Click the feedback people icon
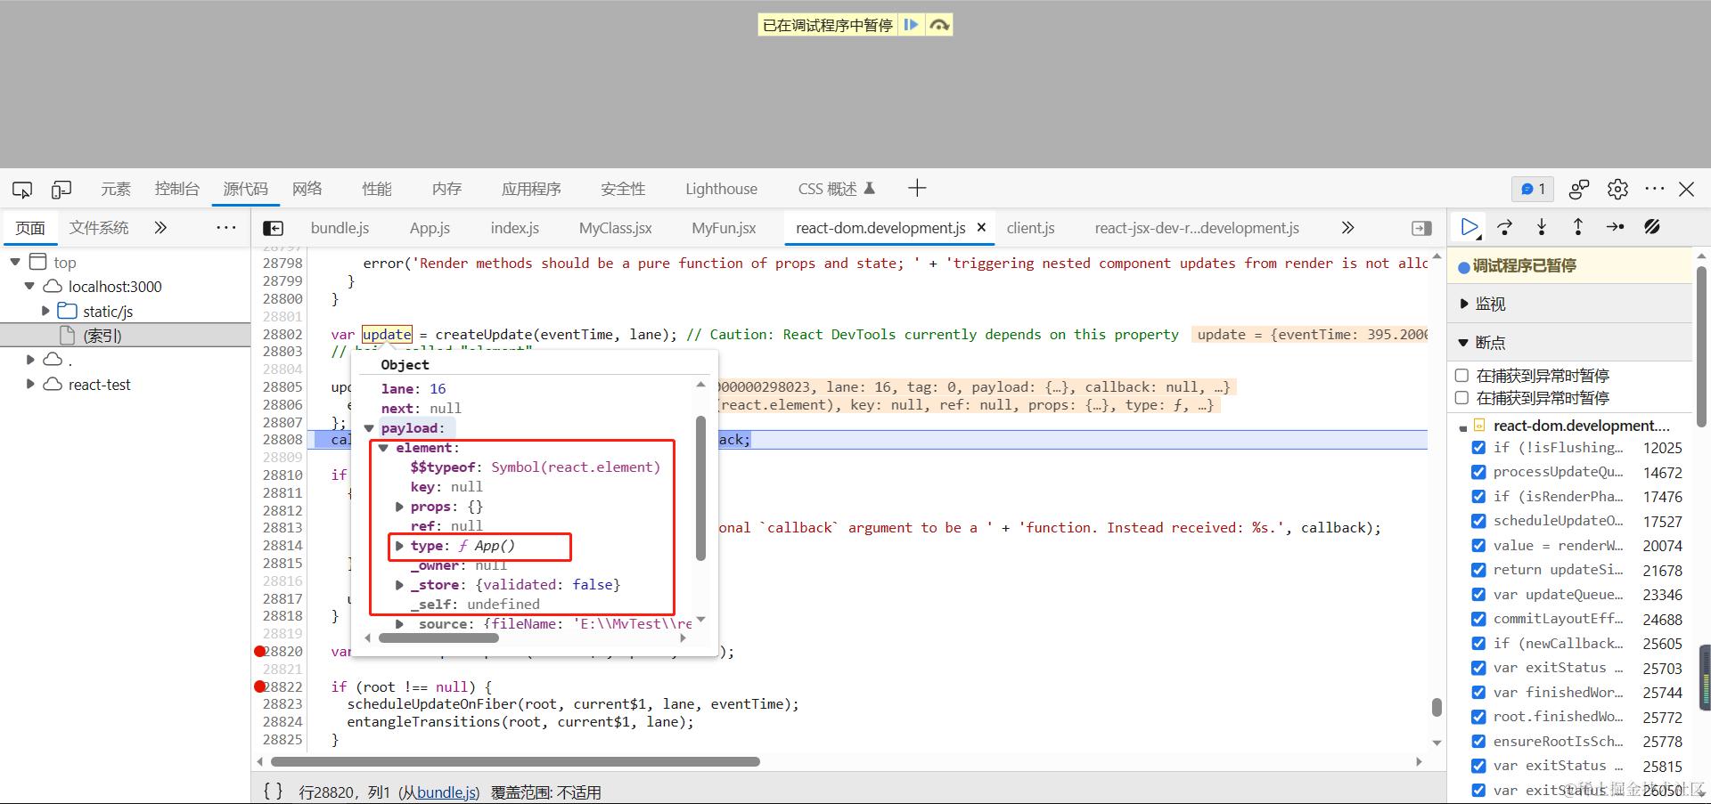Viewport: 1711px width, 804px height. 1579,189
